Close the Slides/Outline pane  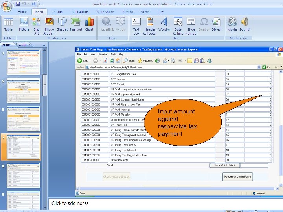pyautogui.click(x=44, y=45)
